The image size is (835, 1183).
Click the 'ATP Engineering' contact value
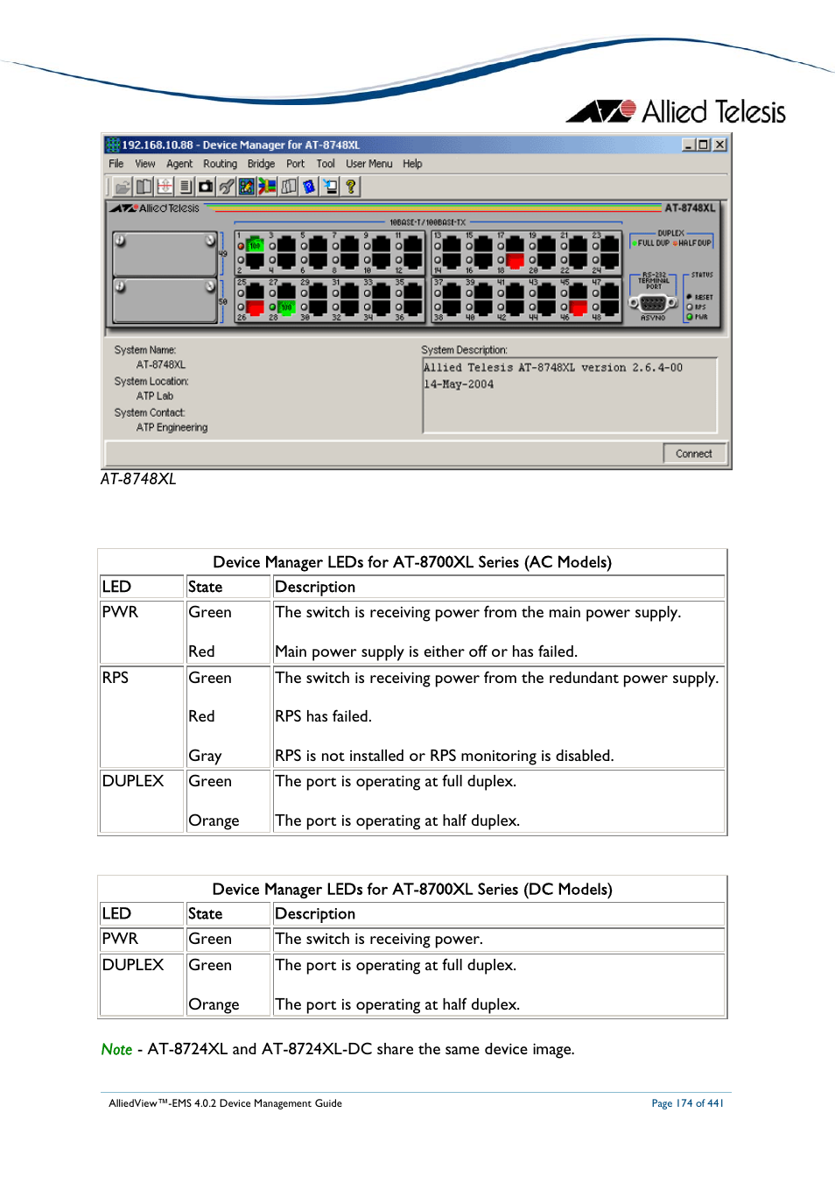[172, 427]
